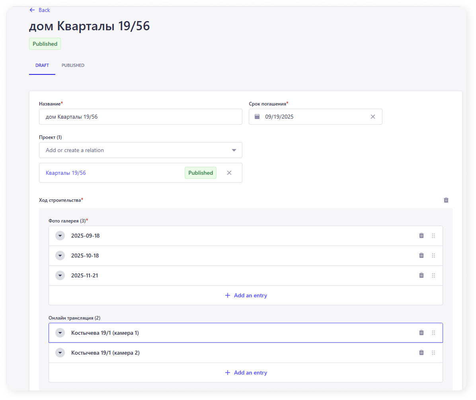Select the Draft tab
This screenshot has width=476, height=400.
(x=42, y=65)
